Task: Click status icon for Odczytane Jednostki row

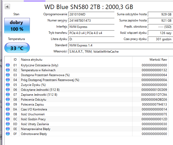Action: (x=8, y=90)
